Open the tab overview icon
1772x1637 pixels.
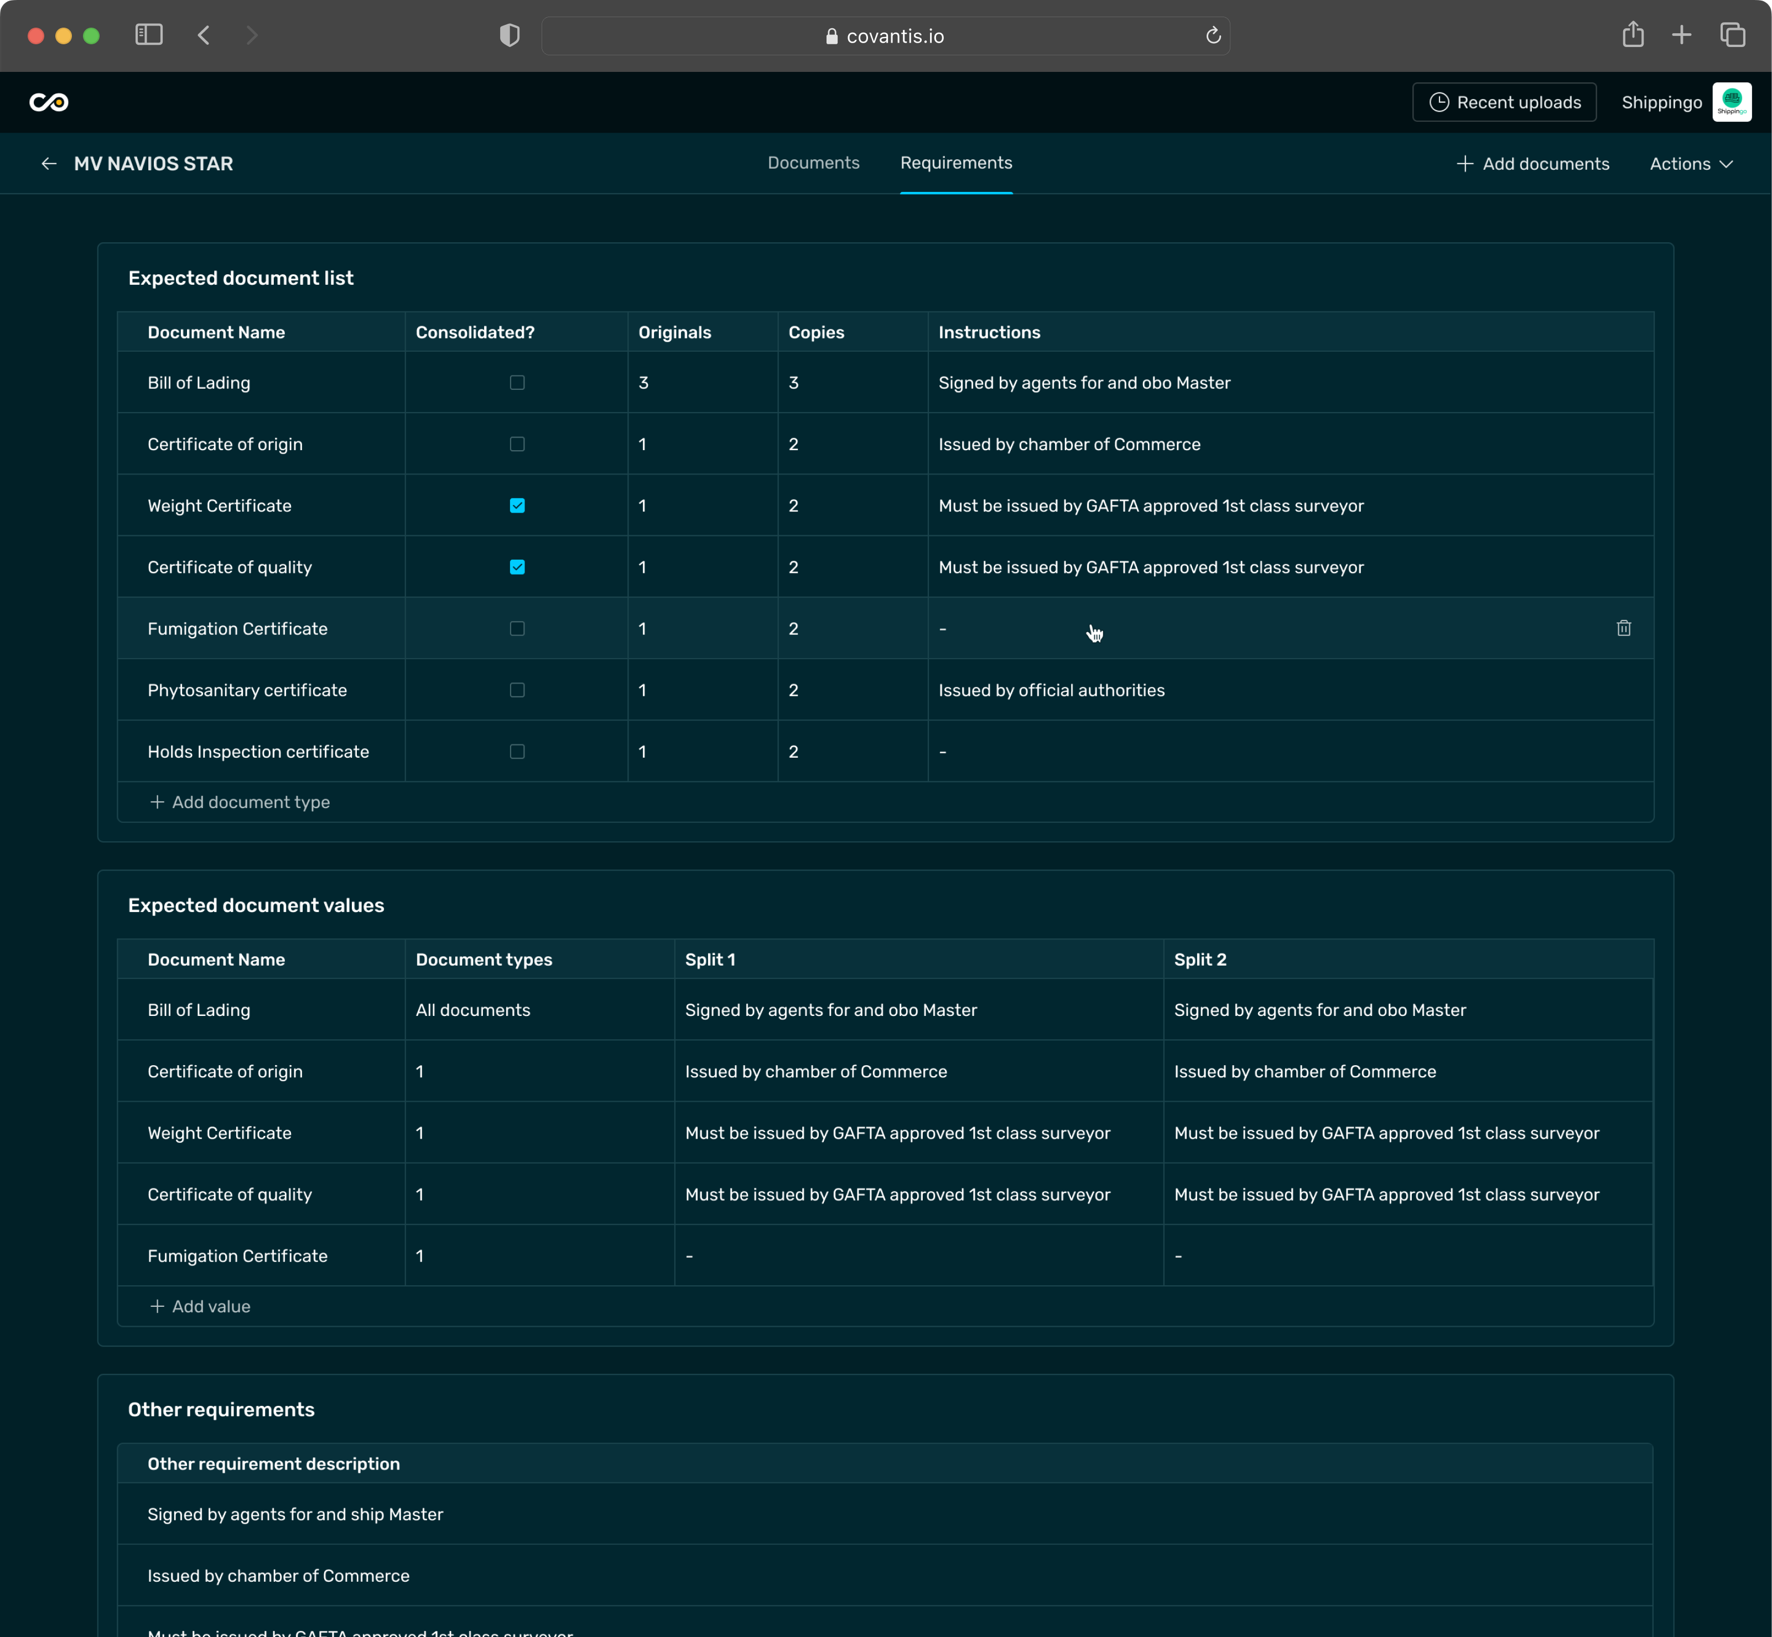point(1732,35)
